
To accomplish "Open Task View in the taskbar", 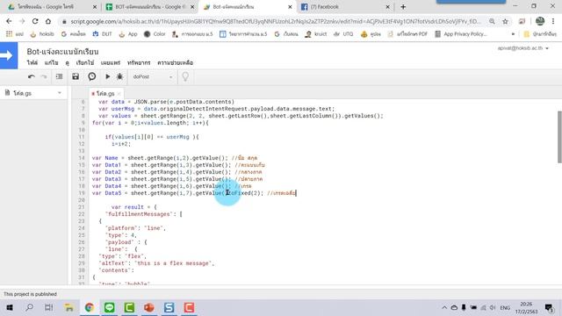I will [49, 307].
